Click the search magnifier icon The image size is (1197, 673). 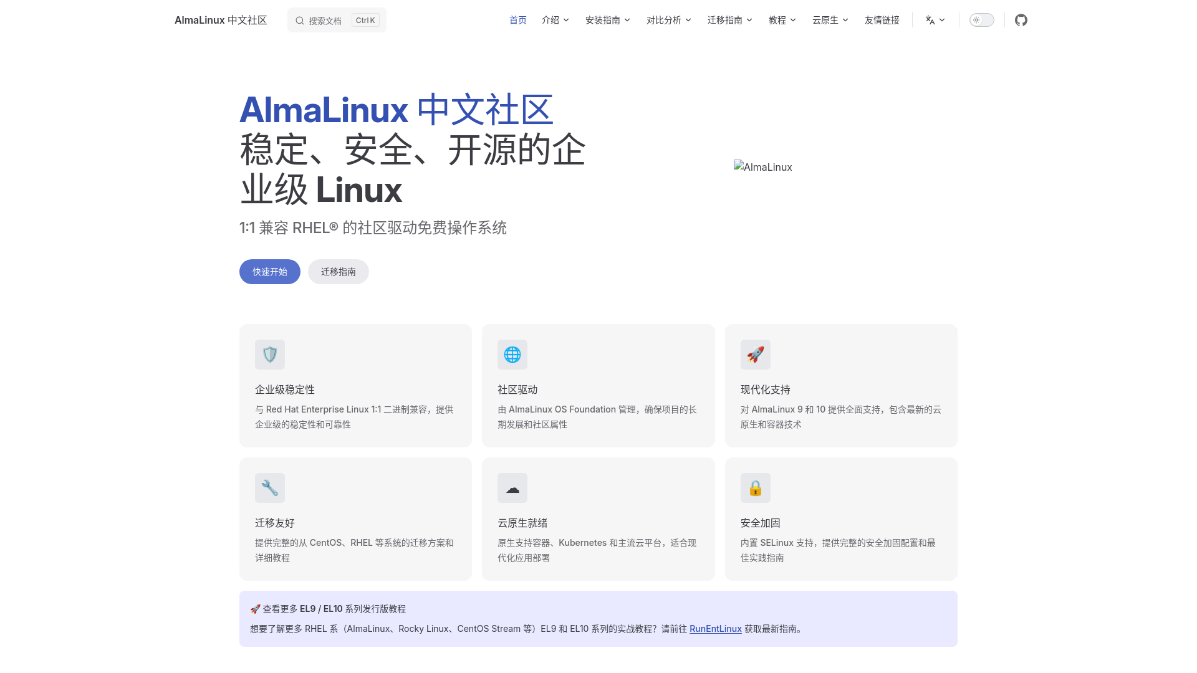(300, 21)
